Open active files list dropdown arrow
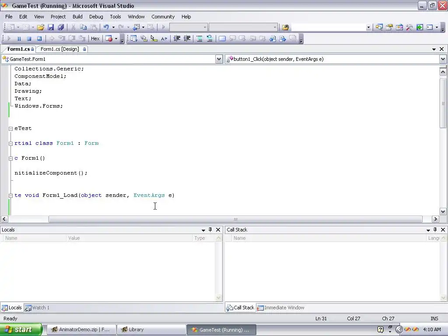The width and height of the screenshot is (448, 336). coord(434,49)
